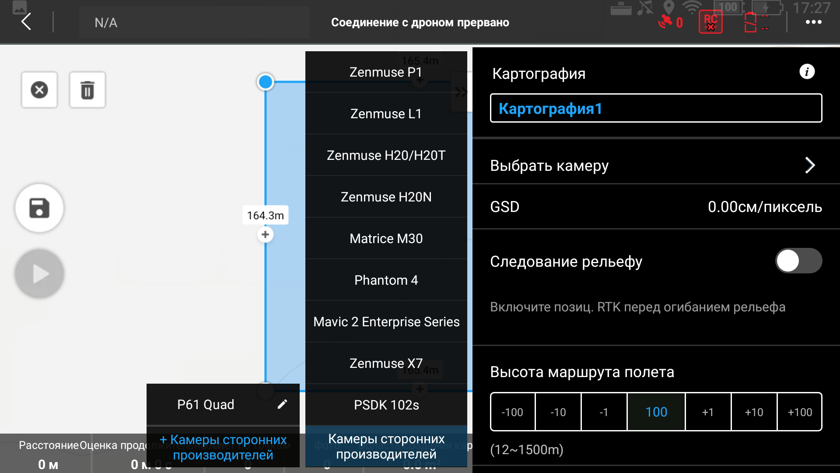The image size is (840, 473).
Task: Decrease altitude by 100
Action: pyautogui.click(x=512, y=412)
